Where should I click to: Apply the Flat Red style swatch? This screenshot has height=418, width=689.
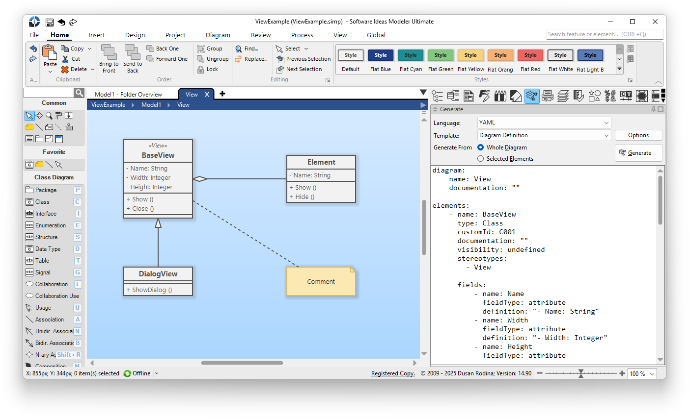pos(530,55)
